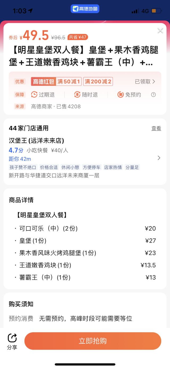Tap the 免预约 no-reservation icon
The height and width of the screenshot is (369, 170).
[121, 95]
